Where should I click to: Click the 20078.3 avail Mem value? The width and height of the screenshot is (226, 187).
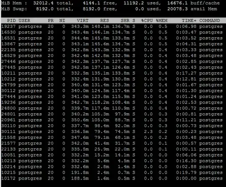coord(177,9)
